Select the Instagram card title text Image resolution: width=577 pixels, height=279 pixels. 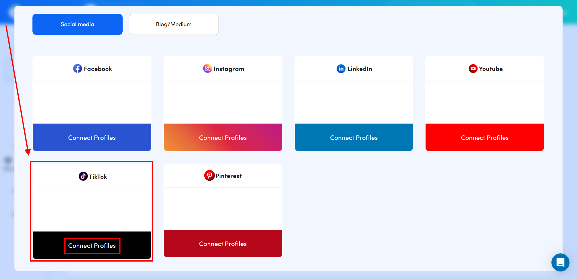tap(229, 69)
